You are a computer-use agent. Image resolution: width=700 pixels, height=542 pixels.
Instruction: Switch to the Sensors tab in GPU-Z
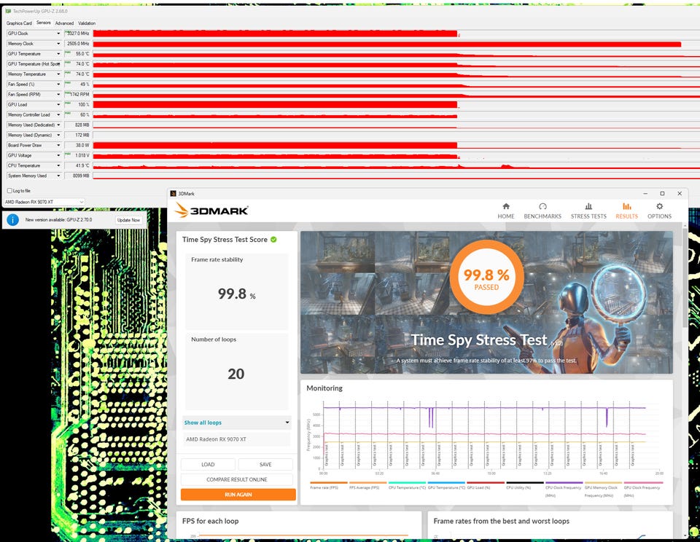[43, 23]
